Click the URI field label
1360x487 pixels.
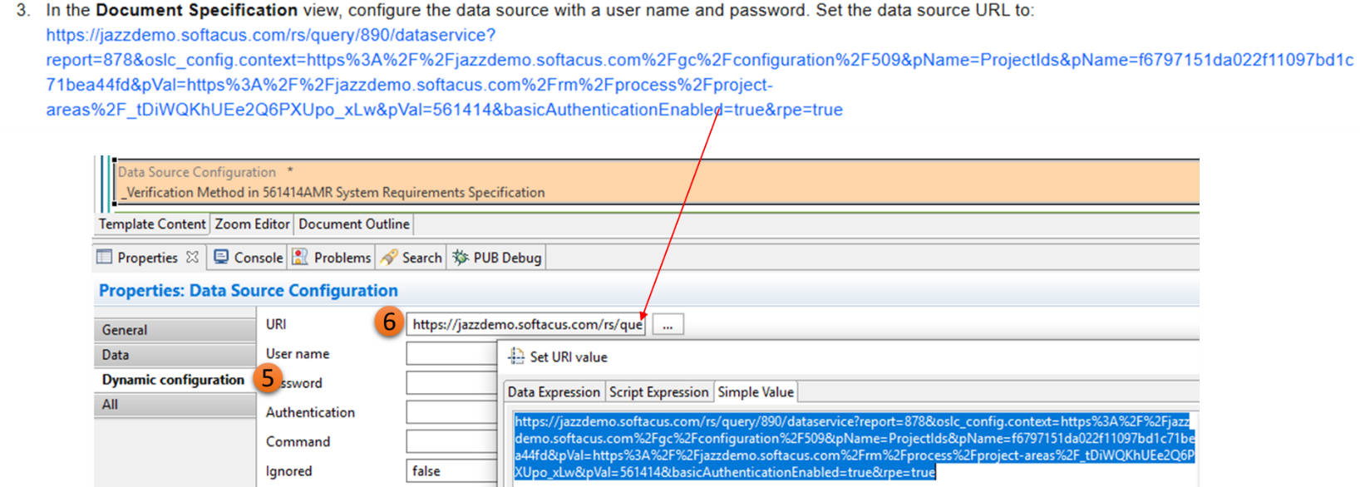point(276,324)
